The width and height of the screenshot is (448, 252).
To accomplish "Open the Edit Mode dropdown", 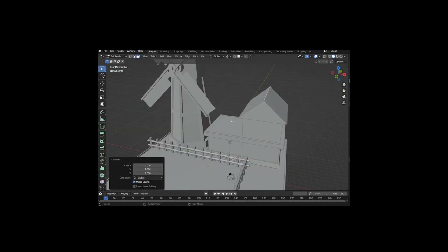I will tap(117, 56).
